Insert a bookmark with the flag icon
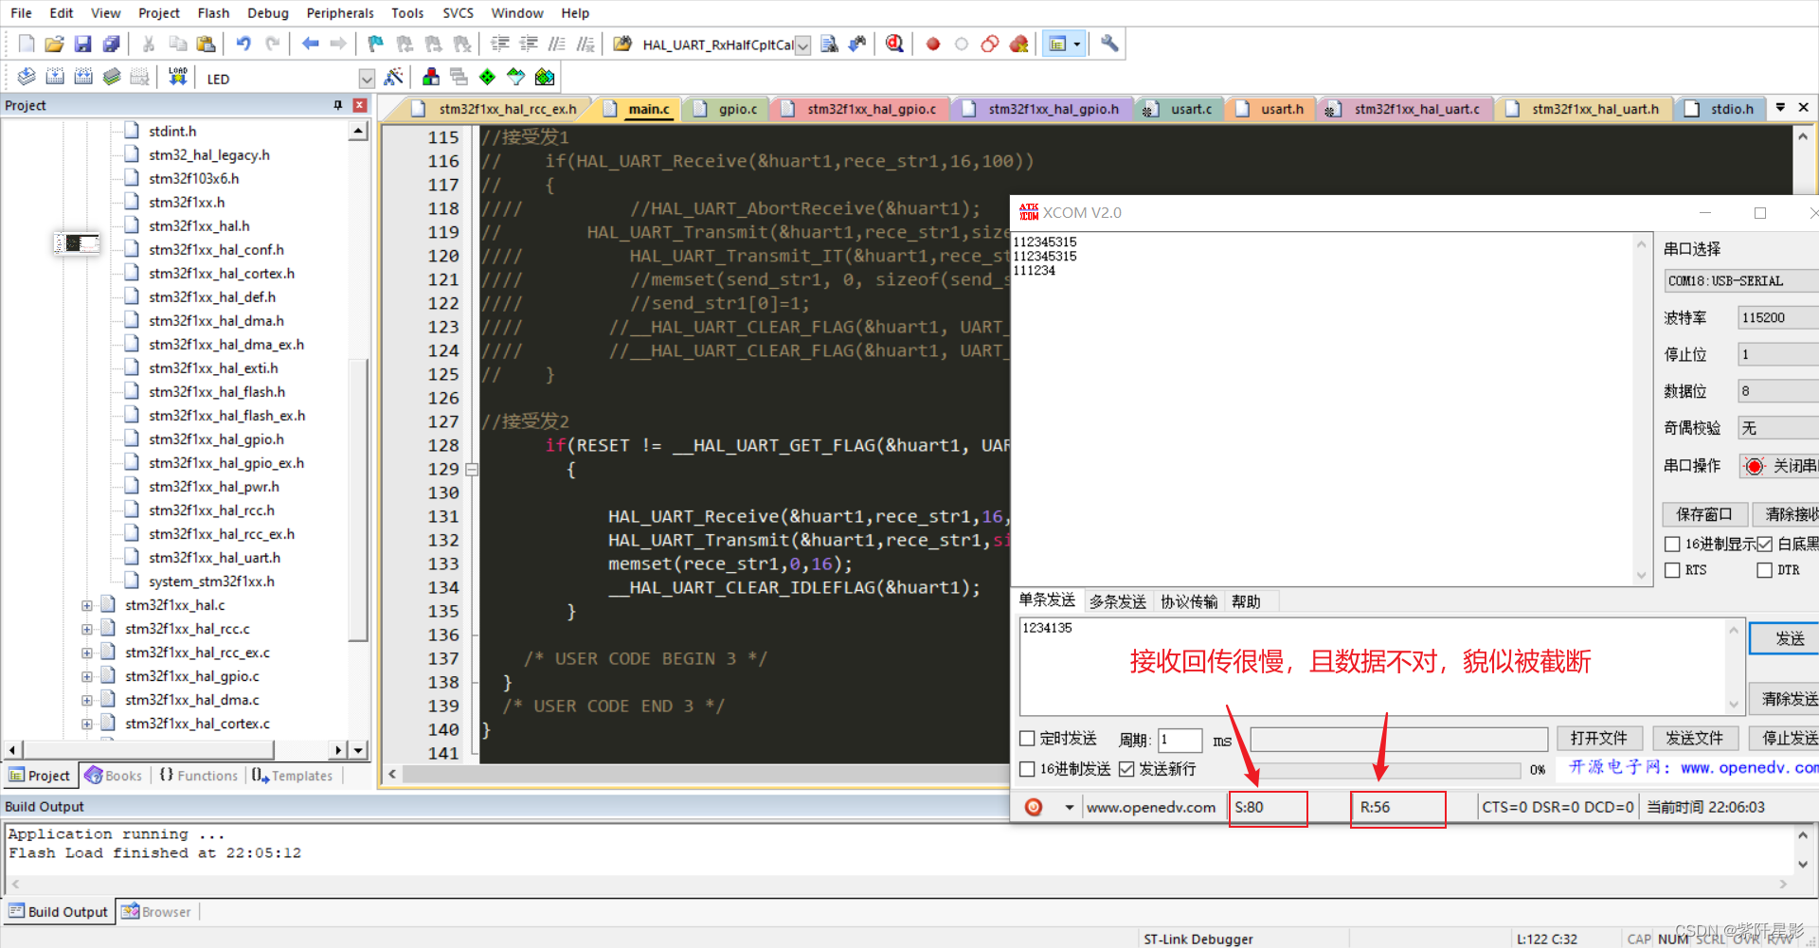 [376, 44]
